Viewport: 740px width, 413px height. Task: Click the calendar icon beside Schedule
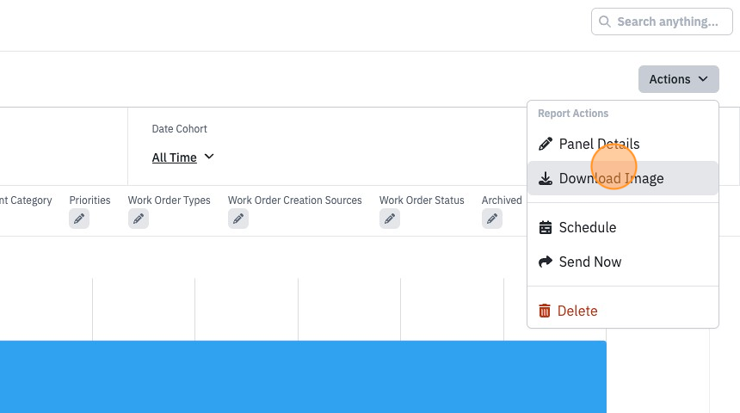coord(545,227)
